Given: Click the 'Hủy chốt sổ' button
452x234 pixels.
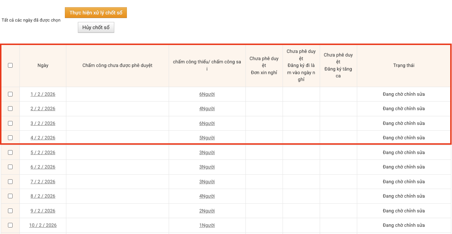Looking at the screenshot, I should tap(96, 27).
